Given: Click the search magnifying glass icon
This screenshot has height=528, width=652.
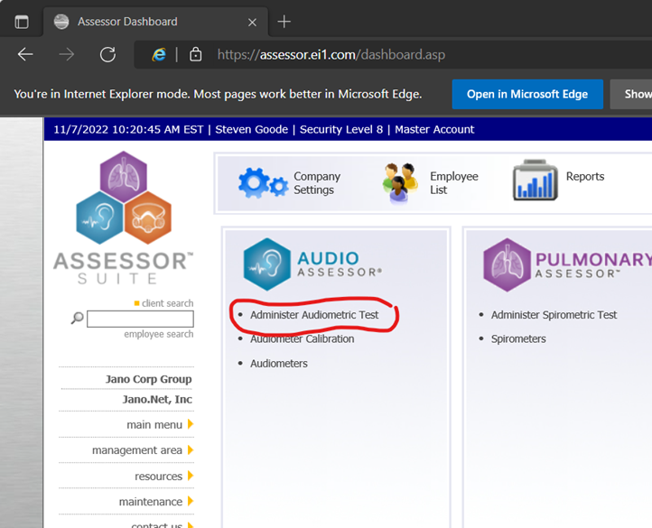Looking at the screenshot, I should [x=78, y=318].
